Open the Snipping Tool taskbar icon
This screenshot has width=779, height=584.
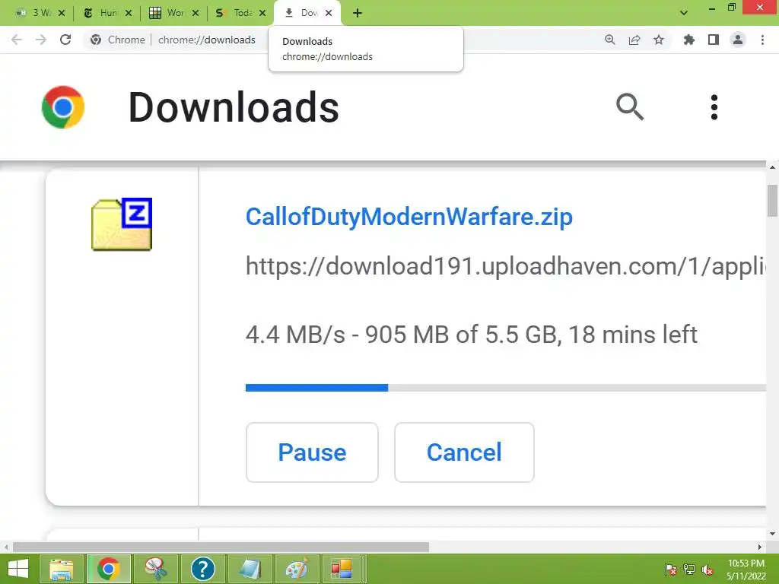[x=155, y=569]
